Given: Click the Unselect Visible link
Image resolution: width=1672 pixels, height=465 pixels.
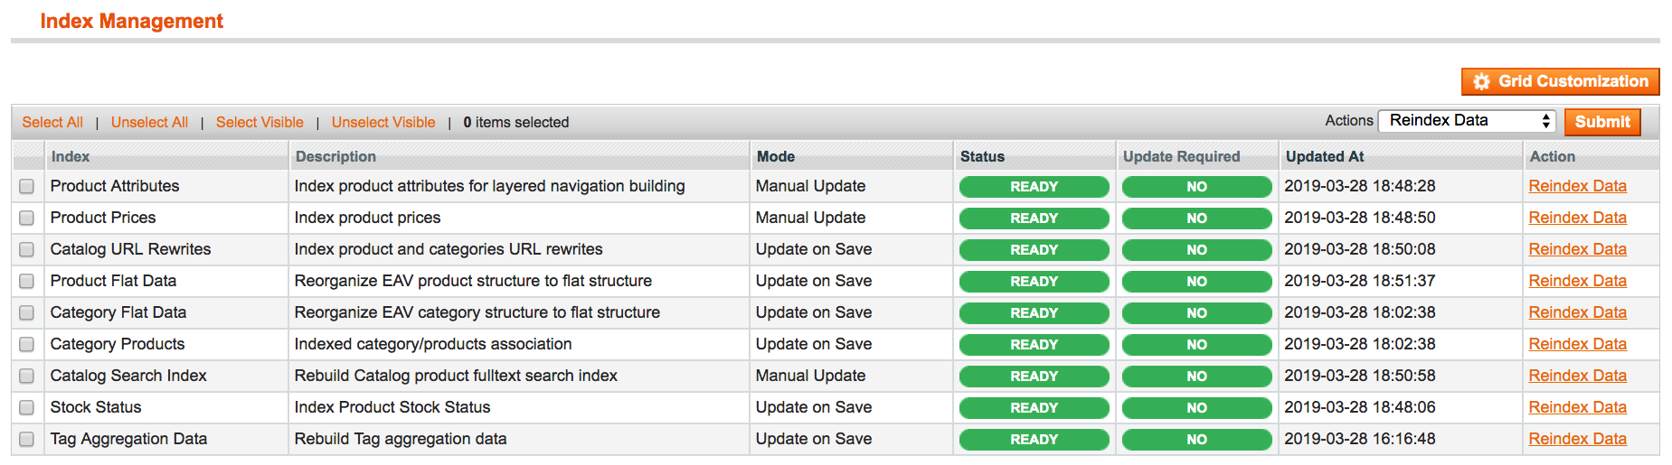Looking at the screenshot, I should (383, 123).
